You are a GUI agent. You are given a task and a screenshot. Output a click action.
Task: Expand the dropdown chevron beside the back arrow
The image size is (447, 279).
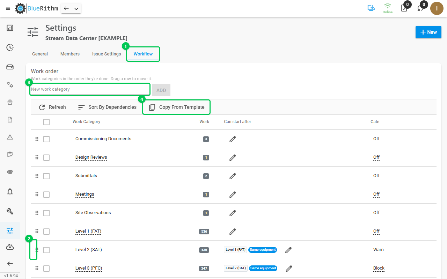pos(76,9)
